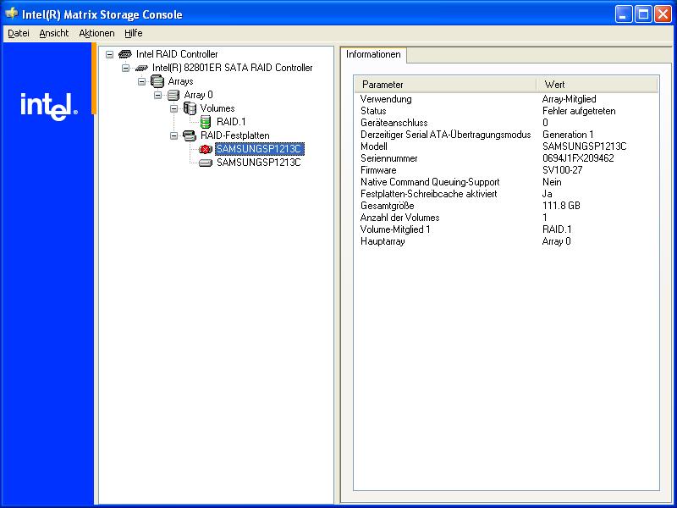Maximize the Matrix Storage Console window
The image size is (677, 508).
click(643, 14)
